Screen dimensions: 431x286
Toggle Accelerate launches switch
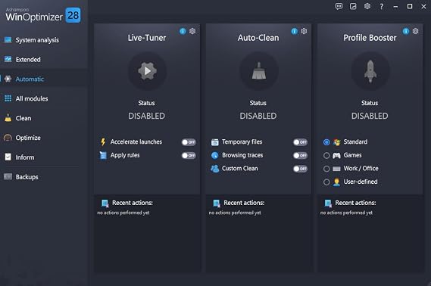189,142
